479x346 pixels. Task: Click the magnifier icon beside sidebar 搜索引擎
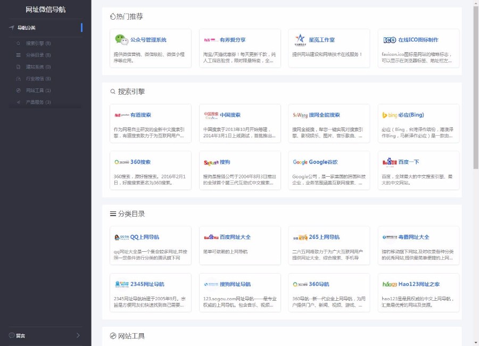point(18,44)
